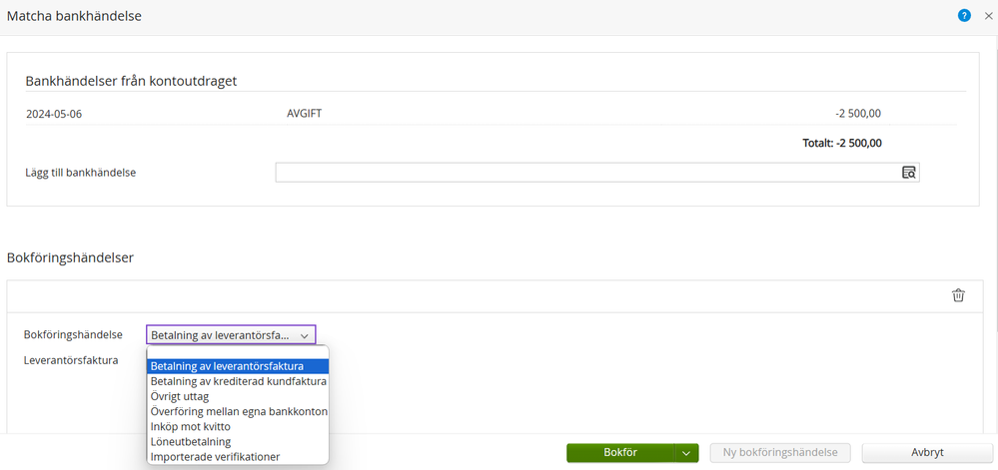Image resolution: width=998 pixels, height=470 pixels.
Task: Select the empty option in dropdown list
Action: [x=238, y=352]
